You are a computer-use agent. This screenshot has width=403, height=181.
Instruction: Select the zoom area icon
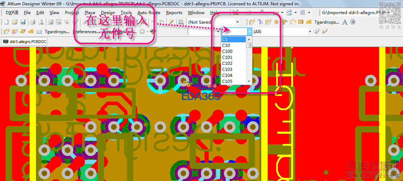(x=59, y=22)
